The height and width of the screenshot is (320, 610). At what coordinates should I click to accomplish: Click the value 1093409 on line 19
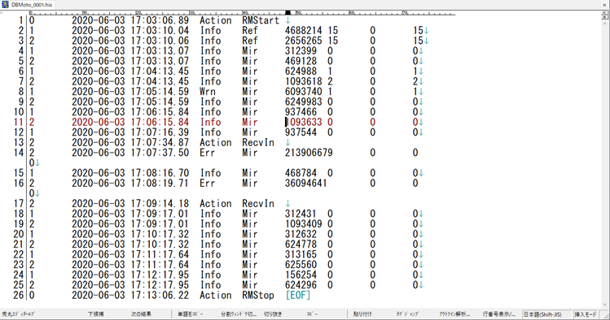(x=304, y=224)
